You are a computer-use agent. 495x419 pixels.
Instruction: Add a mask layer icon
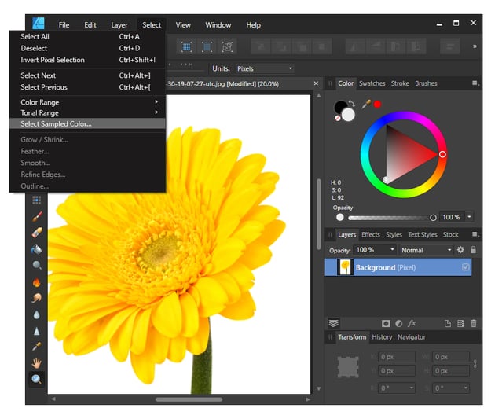386,323
